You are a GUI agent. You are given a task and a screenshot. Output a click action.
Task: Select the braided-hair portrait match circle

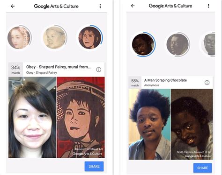19,38
